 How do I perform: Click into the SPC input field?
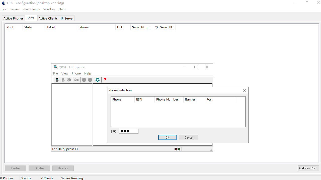tap(128, 131)
